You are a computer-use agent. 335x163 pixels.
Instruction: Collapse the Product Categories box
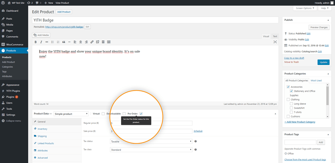328,73
